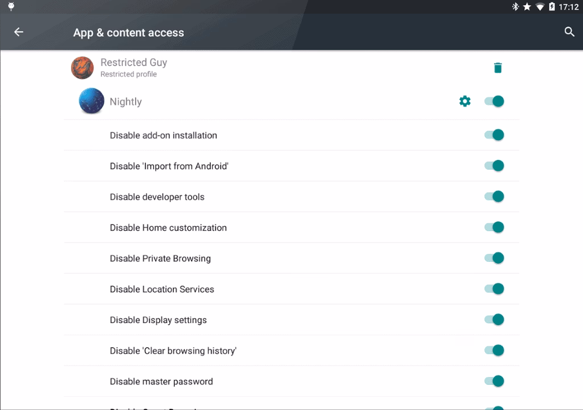583x410 pixels.
Task: Select the Disable Home customization row
Action: 228,227
